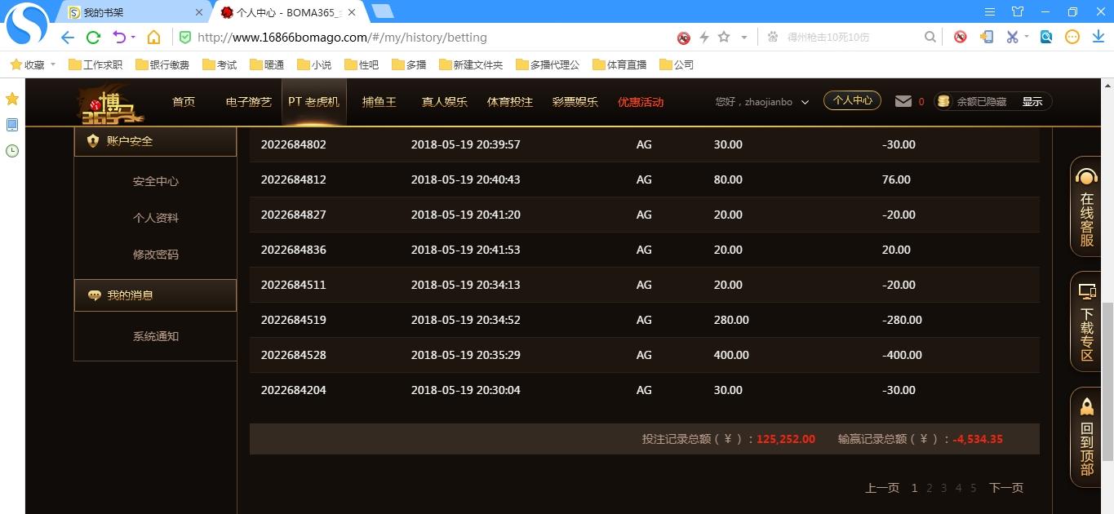Click the 在线客服 headset support button
The image size is (1114, 514).
(1086, 206)
